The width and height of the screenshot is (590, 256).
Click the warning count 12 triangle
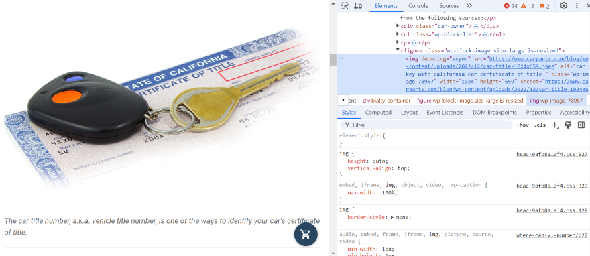527,6
